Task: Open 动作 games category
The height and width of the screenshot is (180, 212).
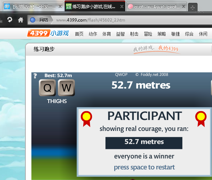Action: [93, 34]
